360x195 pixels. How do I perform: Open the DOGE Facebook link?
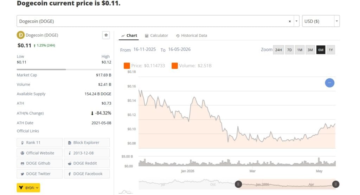pos(87,174)
